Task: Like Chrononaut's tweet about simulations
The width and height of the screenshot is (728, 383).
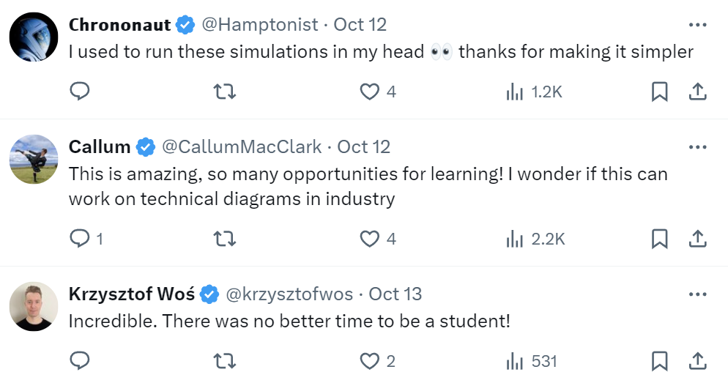Action: point(370,92)
